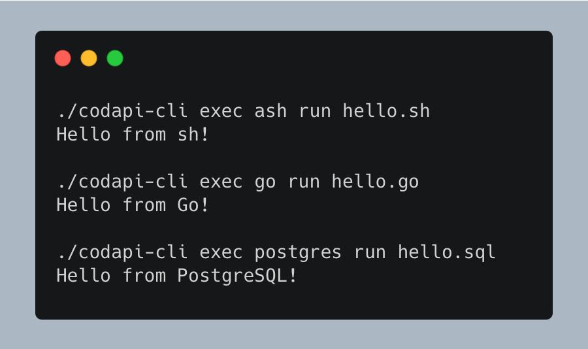The height and width of the screenshot is (349, 588).
Task: Click the green maximize window button
Action: (x=115, y=58)
